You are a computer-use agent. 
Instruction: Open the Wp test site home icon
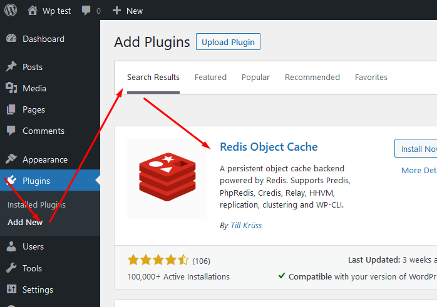(x=33, y=11)
